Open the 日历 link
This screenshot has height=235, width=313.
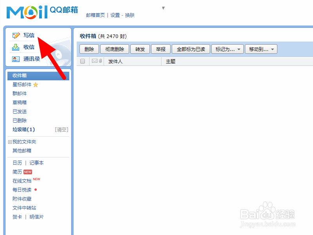[x=17, y=163]
